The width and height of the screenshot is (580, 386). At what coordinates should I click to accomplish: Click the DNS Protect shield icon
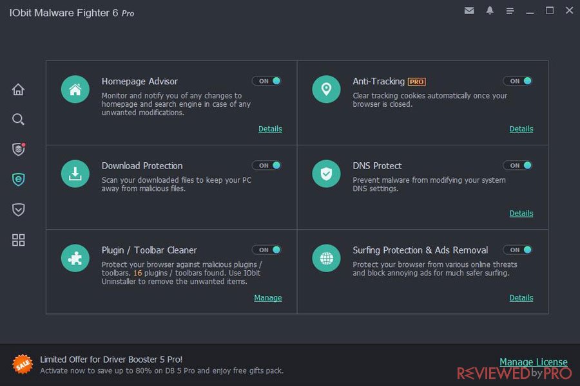click(x=326, y=174)
